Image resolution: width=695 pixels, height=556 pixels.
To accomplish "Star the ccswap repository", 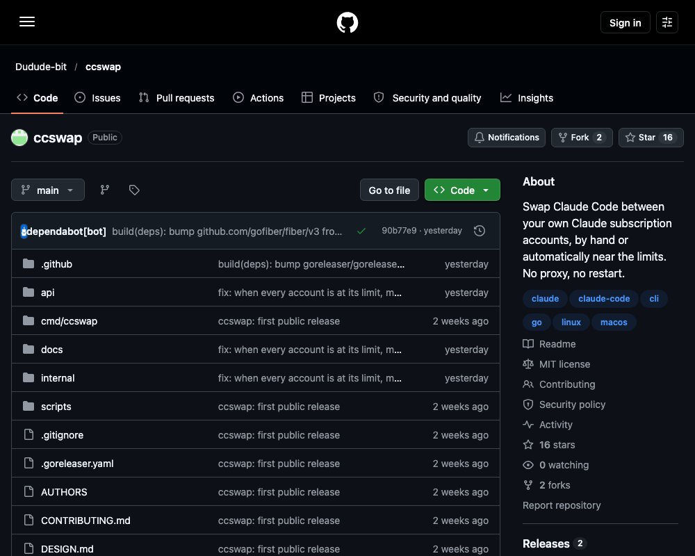I will tap(651, 138).
